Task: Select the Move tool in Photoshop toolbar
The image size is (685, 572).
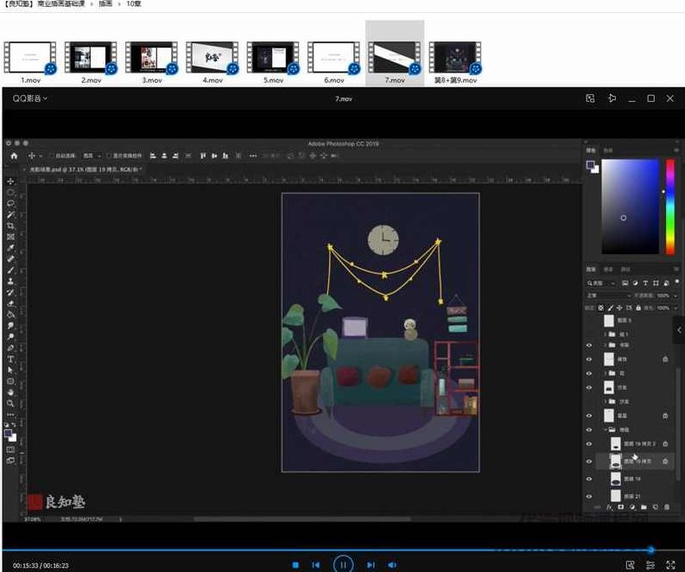Action: pos(11,181)
